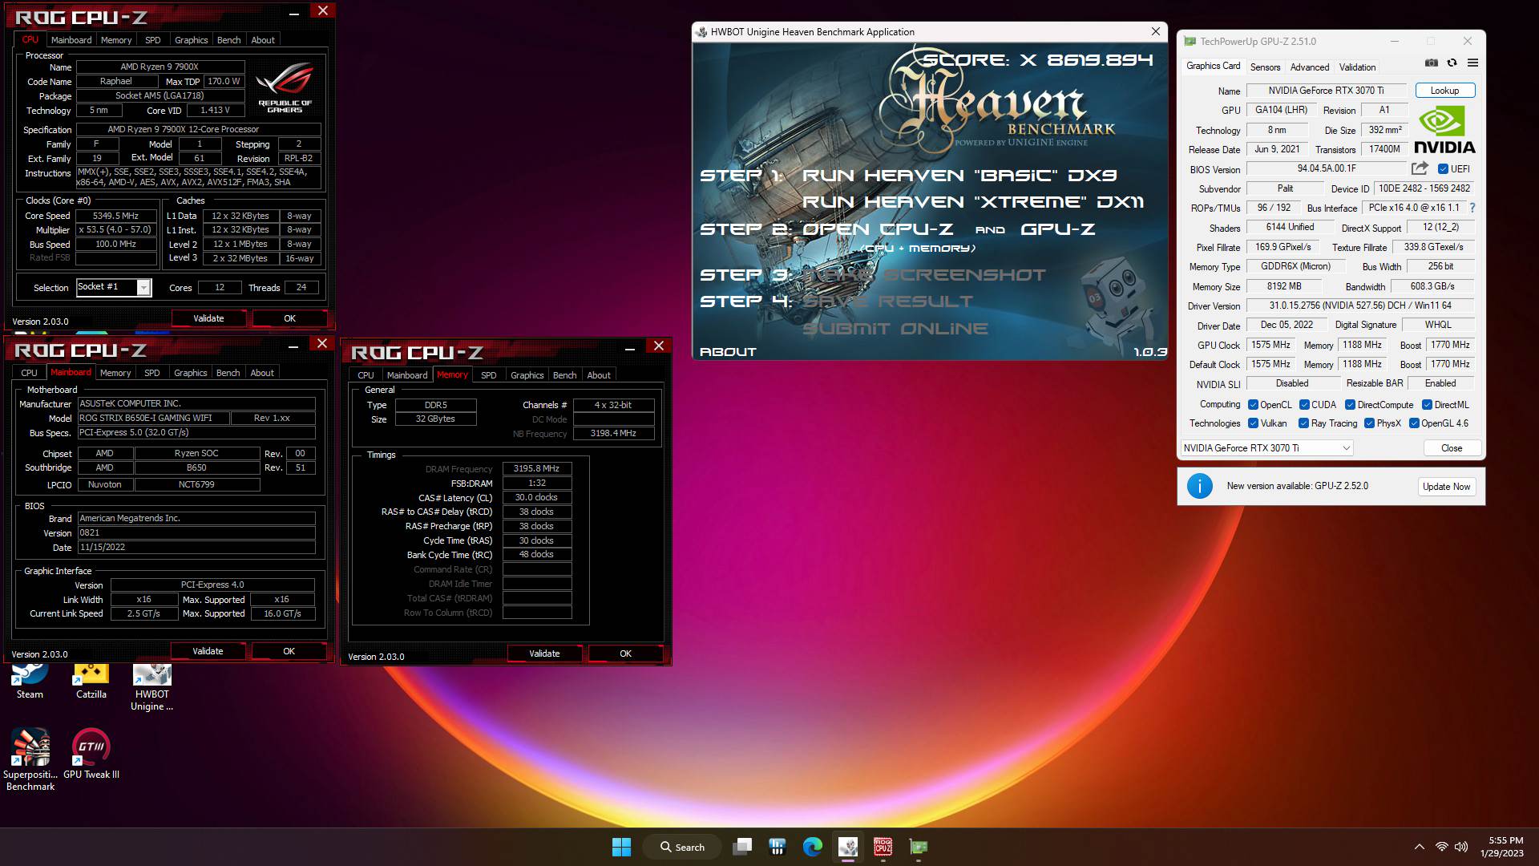Switch to Memory tab in top CPU-Z window
Image resolution: width=1539 pixels, height=866 pixels.
pos(116,40)
